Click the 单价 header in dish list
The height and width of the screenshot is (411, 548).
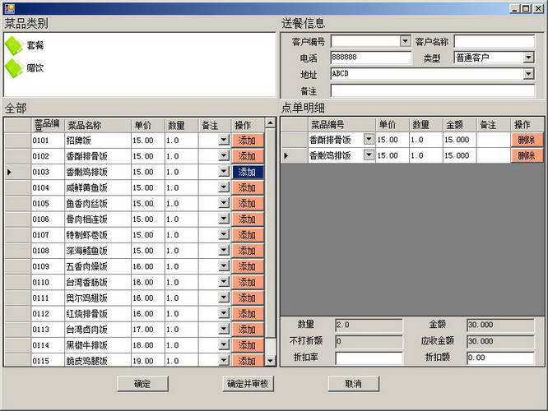pyautogui.click(x=148, y=125)
